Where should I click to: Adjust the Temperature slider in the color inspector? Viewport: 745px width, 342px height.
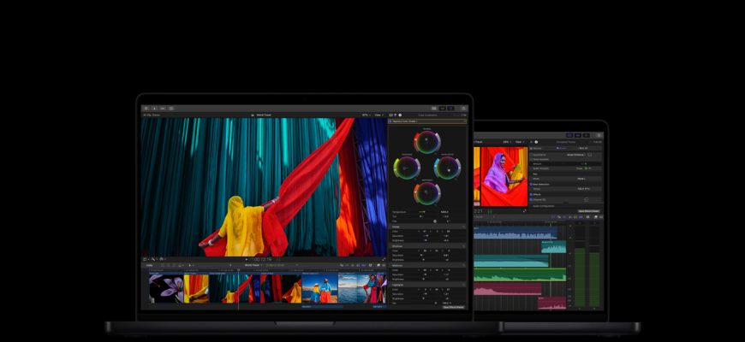[x=422, y=211]
